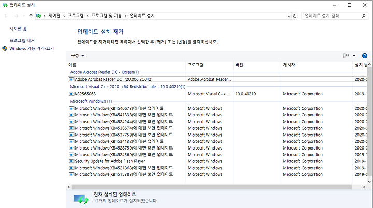Select the KB4528759 security update row

[x=217, y=148]
